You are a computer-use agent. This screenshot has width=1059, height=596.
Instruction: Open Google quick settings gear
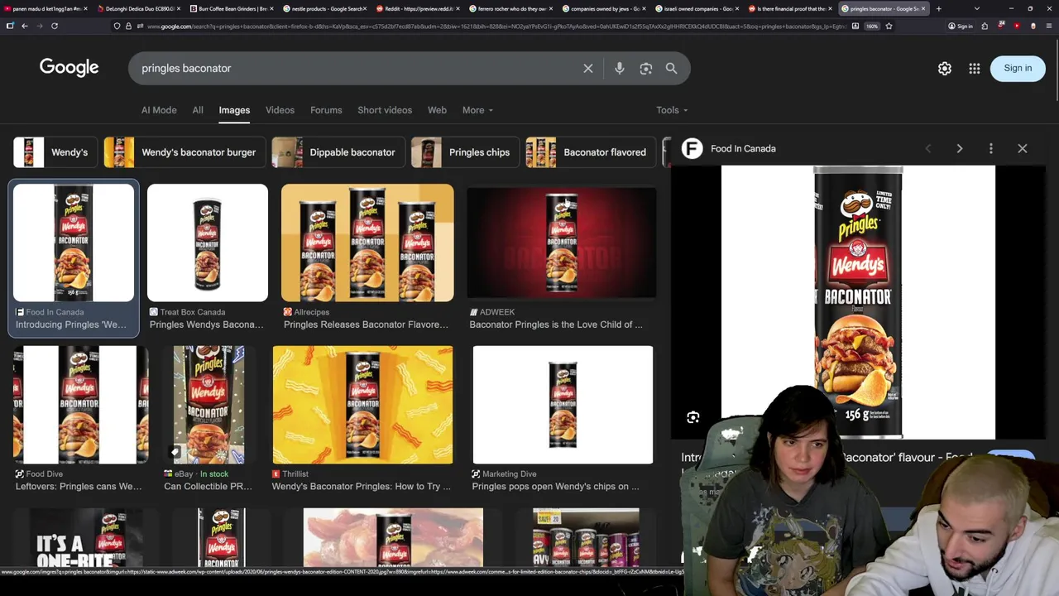click(945, 69)
